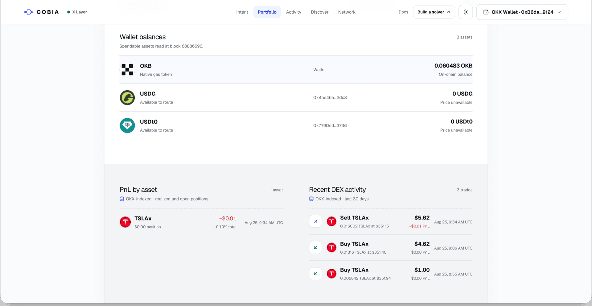Click the USDG token icon
Image resolution: width=592 pixels, height=306 pixels.
tap(127, 98)
